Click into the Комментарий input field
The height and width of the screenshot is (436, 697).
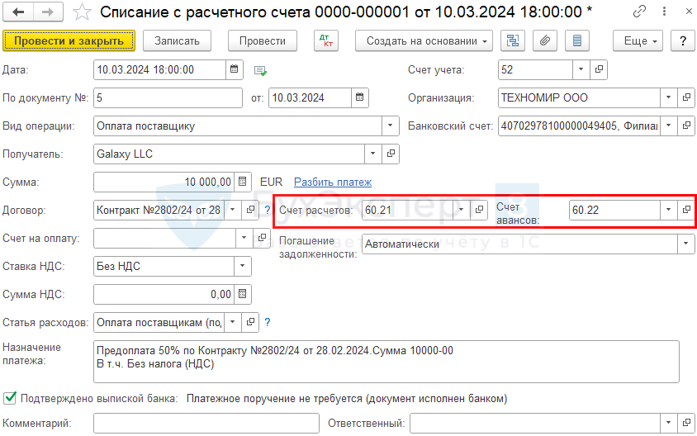pyautogui.click(x=206, y=424)
